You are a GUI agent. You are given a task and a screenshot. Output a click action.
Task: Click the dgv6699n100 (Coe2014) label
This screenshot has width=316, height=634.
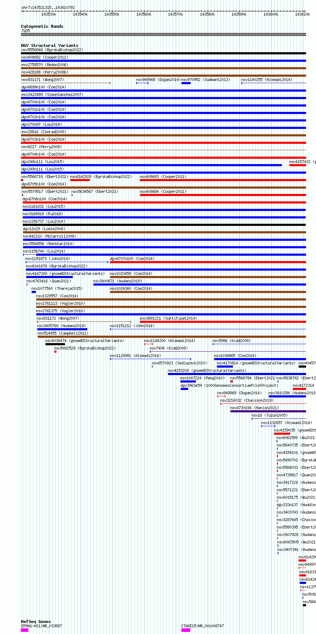coord(44,87)
